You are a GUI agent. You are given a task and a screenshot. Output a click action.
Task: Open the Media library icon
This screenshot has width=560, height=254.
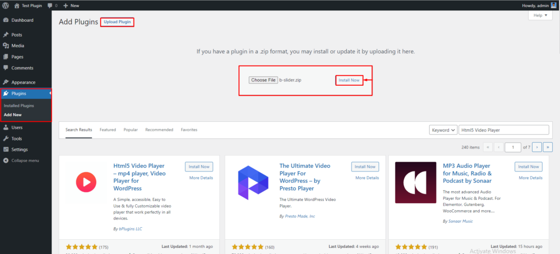coord(6,46)
